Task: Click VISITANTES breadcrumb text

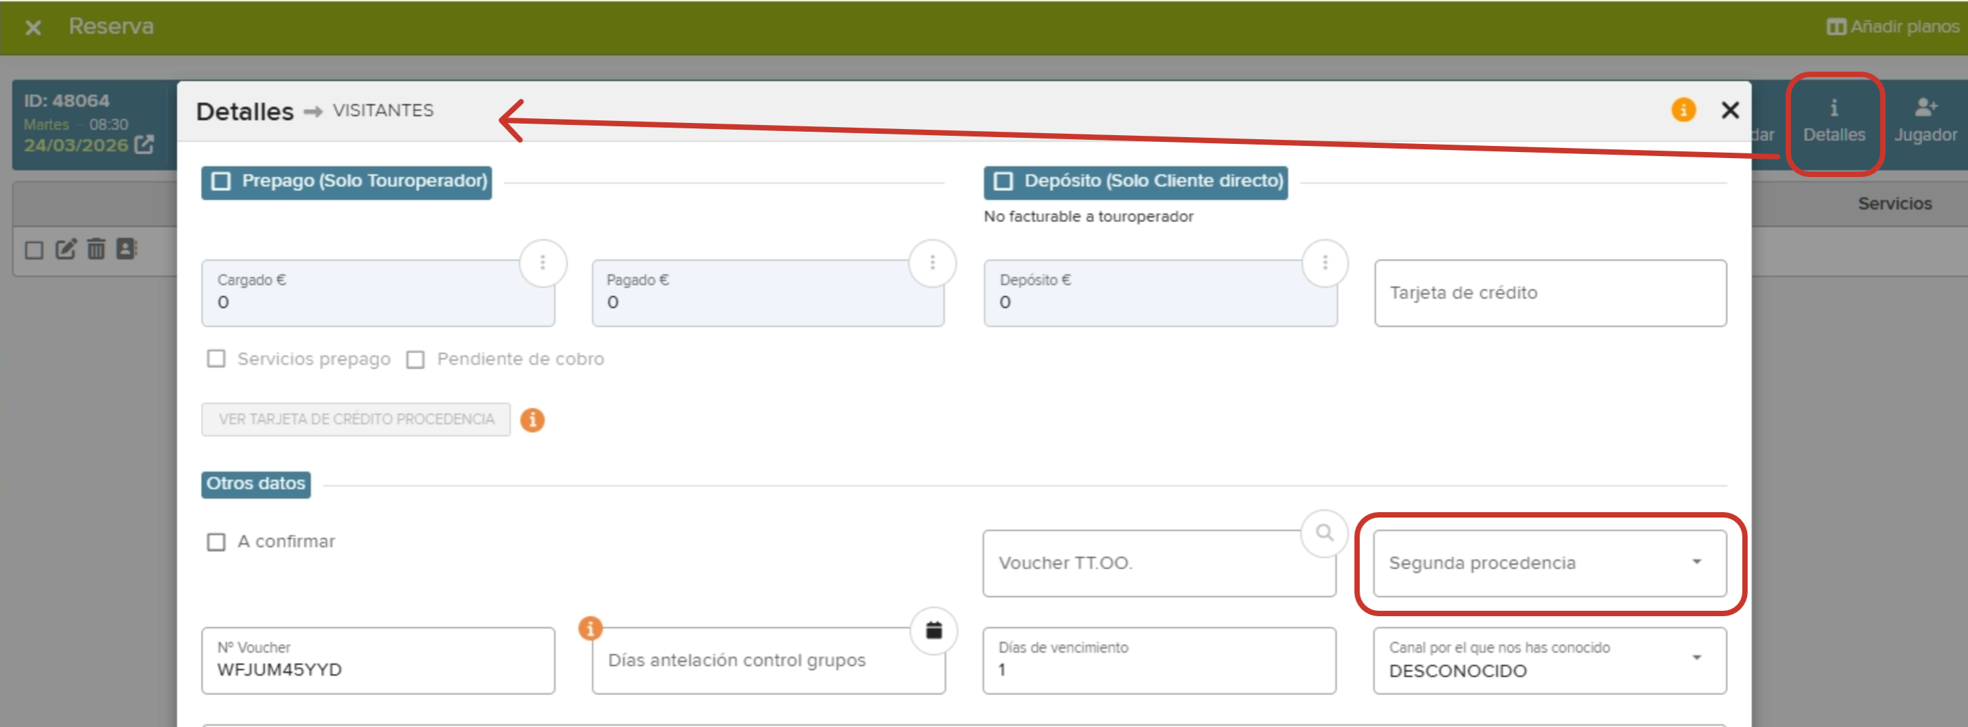Action: coord(383,111)
